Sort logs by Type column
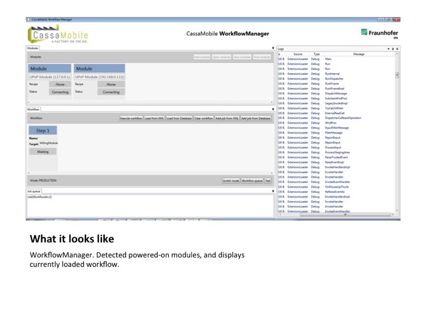The image size is (421, 315). tap(317, 54)
